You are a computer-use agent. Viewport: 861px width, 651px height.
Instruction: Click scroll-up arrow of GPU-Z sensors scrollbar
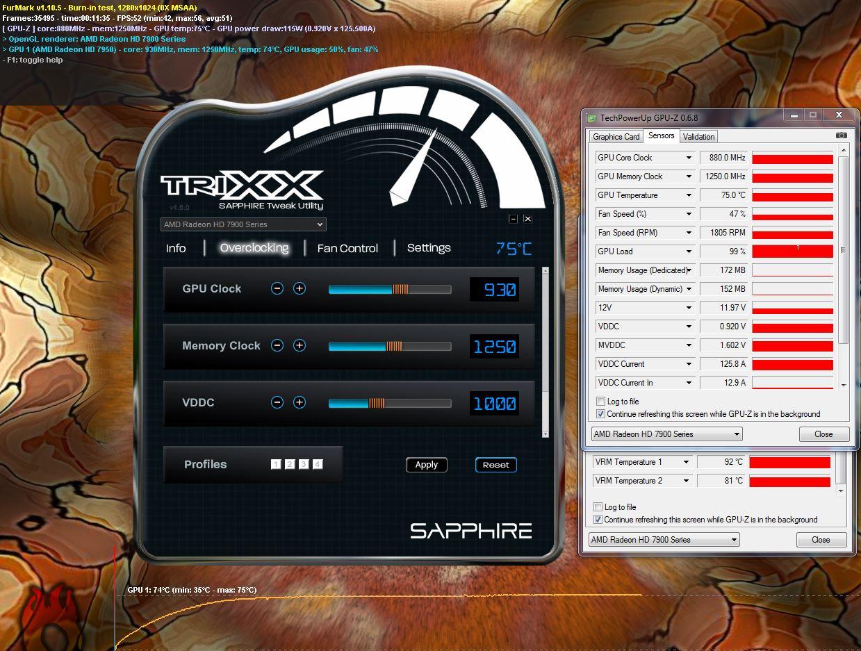[844, 151]
